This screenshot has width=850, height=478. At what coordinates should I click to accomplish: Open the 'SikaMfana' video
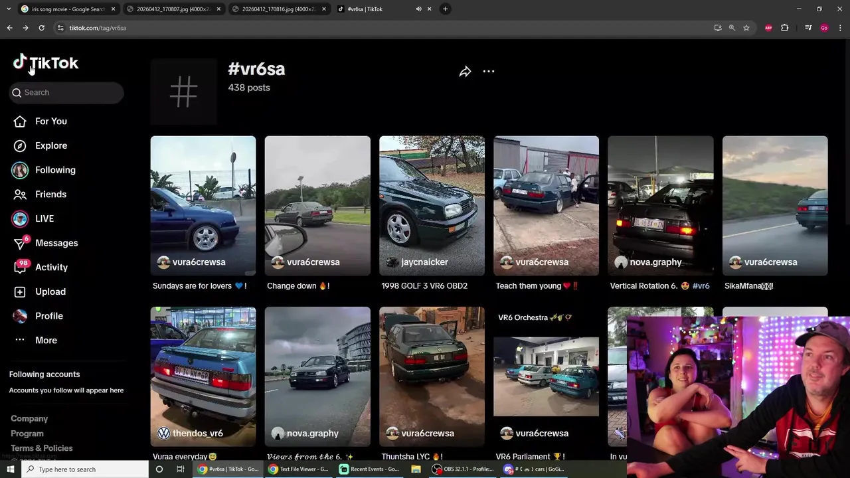(x=775, y=205)
